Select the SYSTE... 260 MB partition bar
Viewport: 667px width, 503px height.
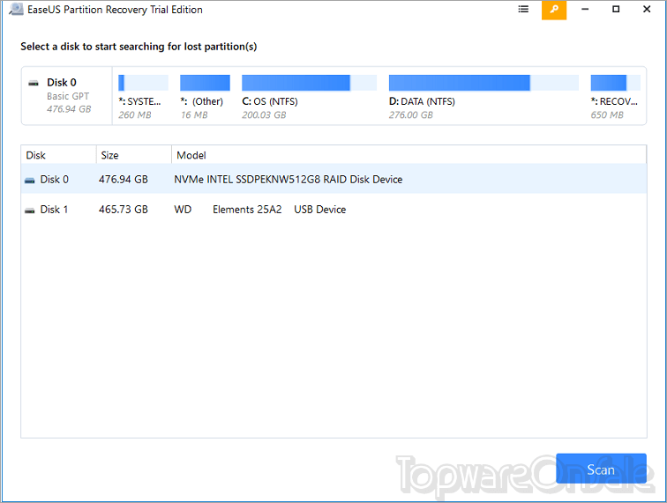pyautogui.click(x=143, y=83)
